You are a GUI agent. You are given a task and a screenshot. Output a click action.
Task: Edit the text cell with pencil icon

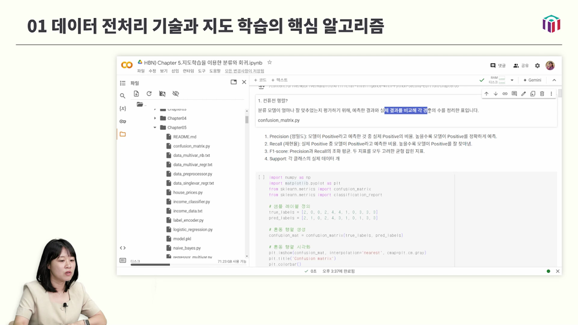click(524, 94)
